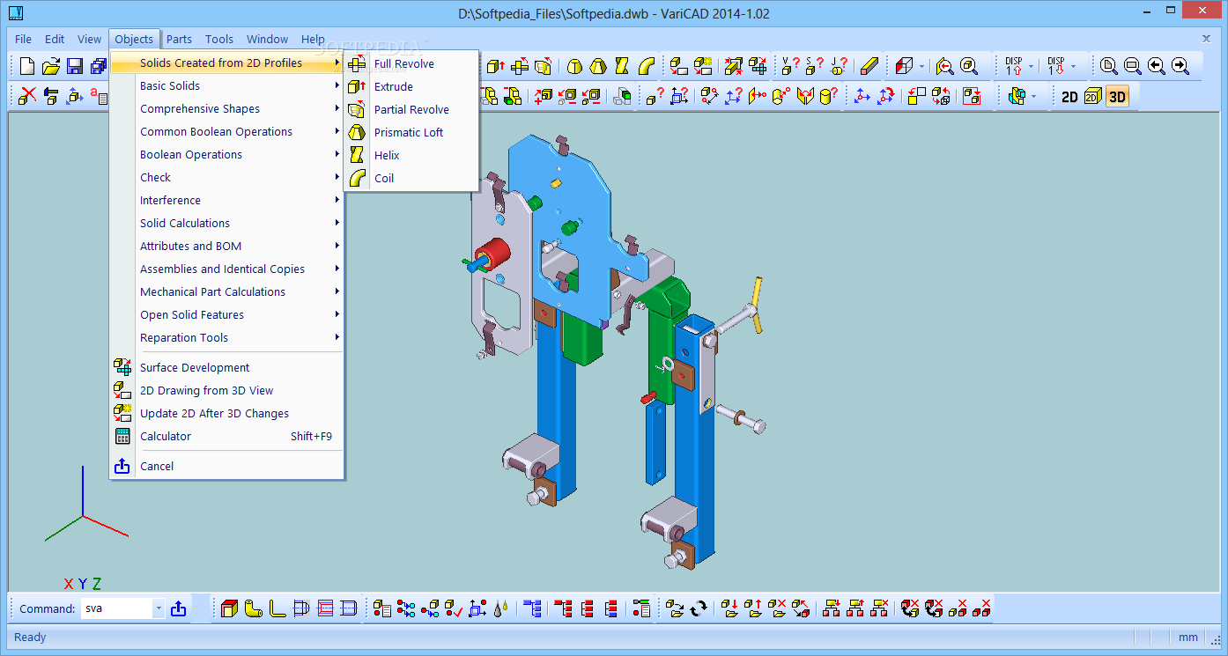1228x656 pixels.
Task: Open a file with the folder icon
Action: coord(51,66)
